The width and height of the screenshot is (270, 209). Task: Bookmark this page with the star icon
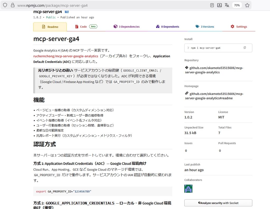click(247, 5)
